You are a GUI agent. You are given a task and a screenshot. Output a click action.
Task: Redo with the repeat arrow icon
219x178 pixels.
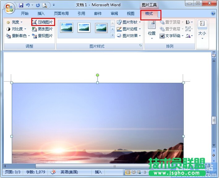point(38,5)
